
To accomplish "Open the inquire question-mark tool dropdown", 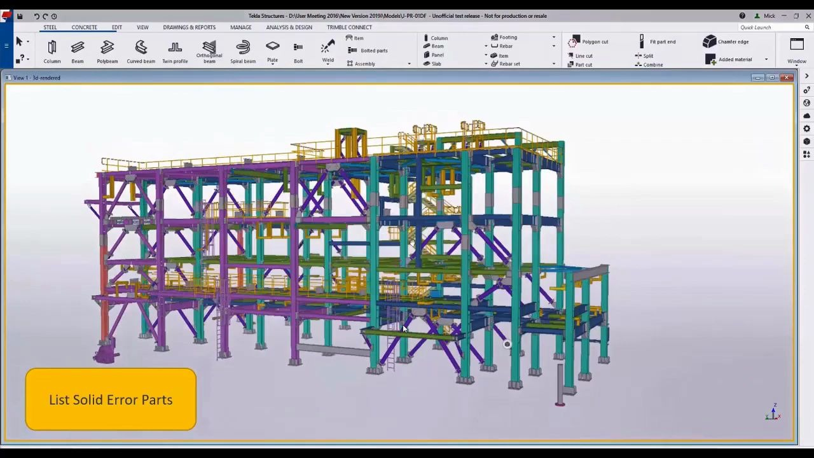I will click(27, 59).
